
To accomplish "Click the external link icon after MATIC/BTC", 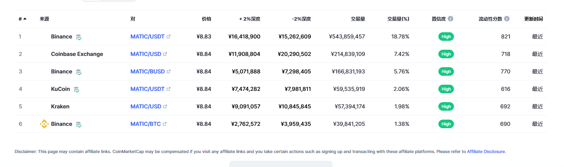I will [165, 124].
